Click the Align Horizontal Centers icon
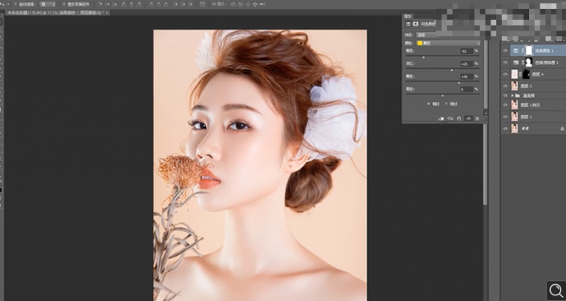566x301 pixels. click(x=132, y=4)
